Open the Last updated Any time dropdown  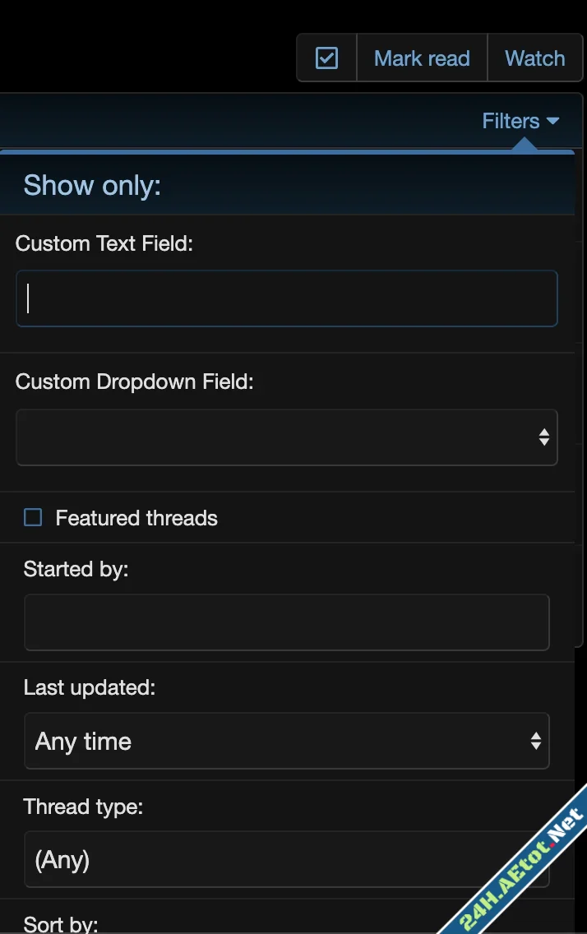tap(287, 741)
